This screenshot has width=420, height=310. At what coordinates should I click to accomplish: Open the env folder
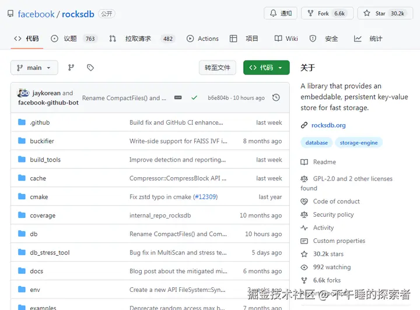click(x=35, y=290)
